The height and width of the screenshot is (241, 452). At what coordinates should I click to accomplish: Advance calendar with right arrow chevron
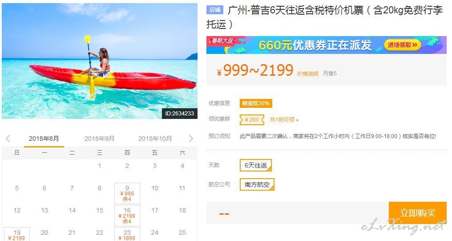point(190,139)
